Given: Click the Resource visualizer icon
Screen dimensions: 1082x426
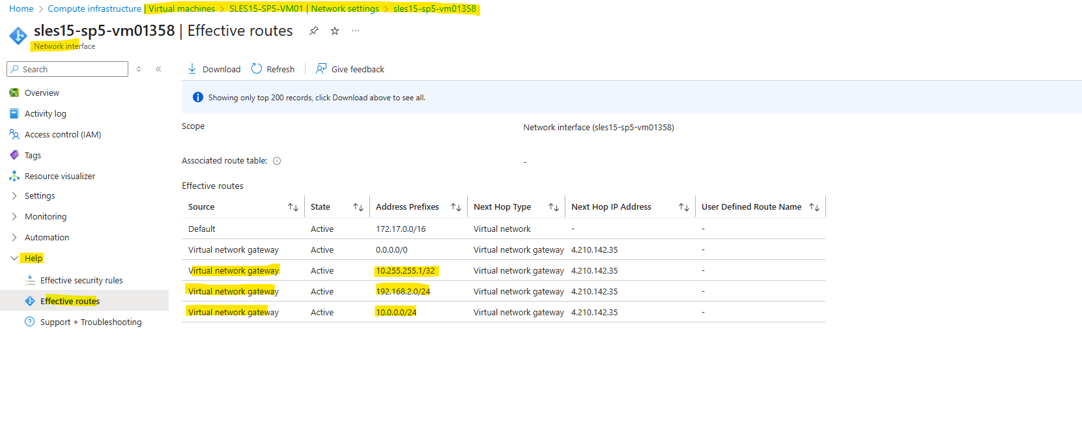Looking at the screenshot, I should (x=14, y=176).
